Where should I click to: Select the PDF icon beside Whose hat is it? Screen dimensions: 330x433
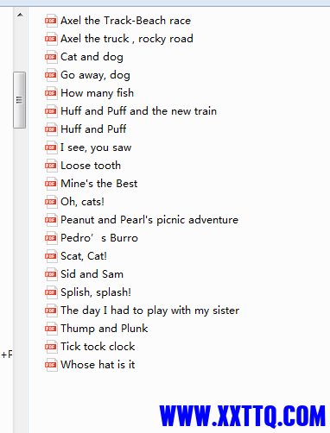51,365
